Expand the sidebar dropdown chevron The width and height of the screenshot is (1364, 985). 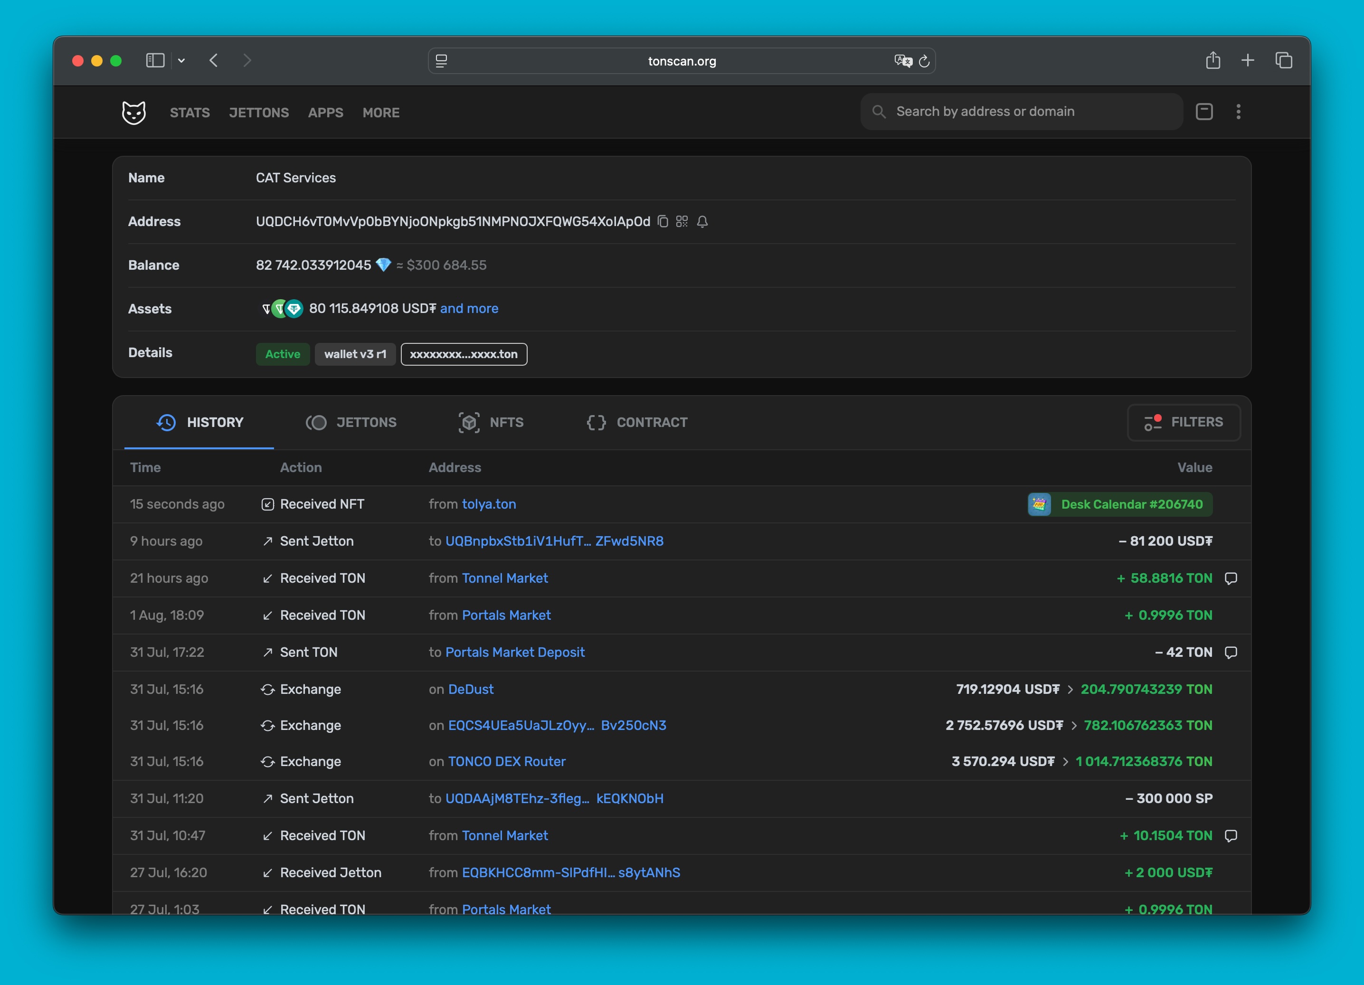(x=181, y=61)
